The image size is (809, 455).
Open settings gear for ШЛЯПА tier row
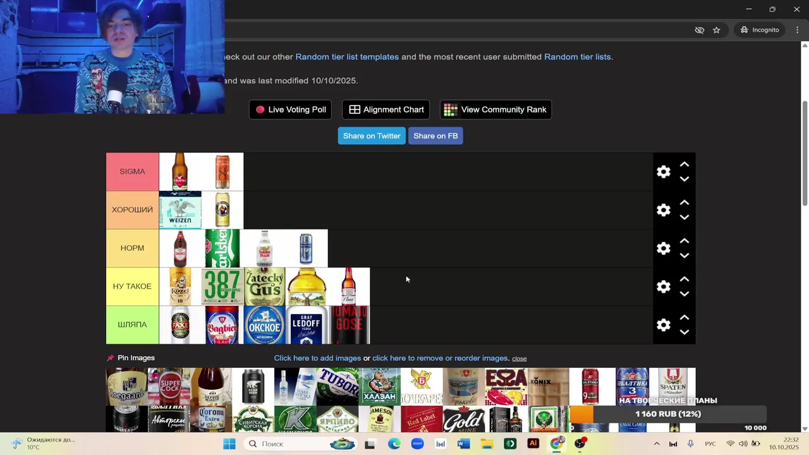pos(663,325)
